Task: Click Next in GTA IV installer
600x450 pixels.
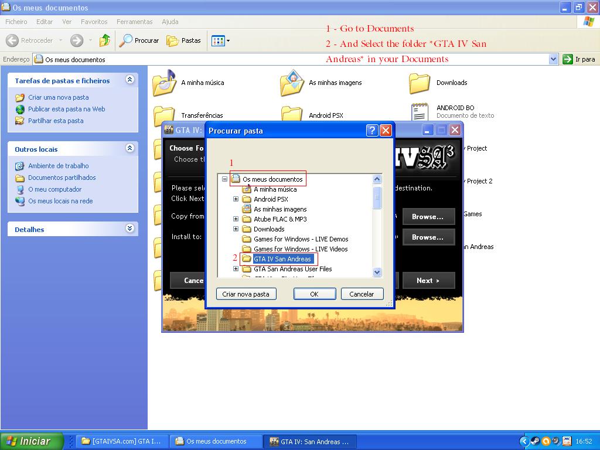Action: [x=428, y=281]
